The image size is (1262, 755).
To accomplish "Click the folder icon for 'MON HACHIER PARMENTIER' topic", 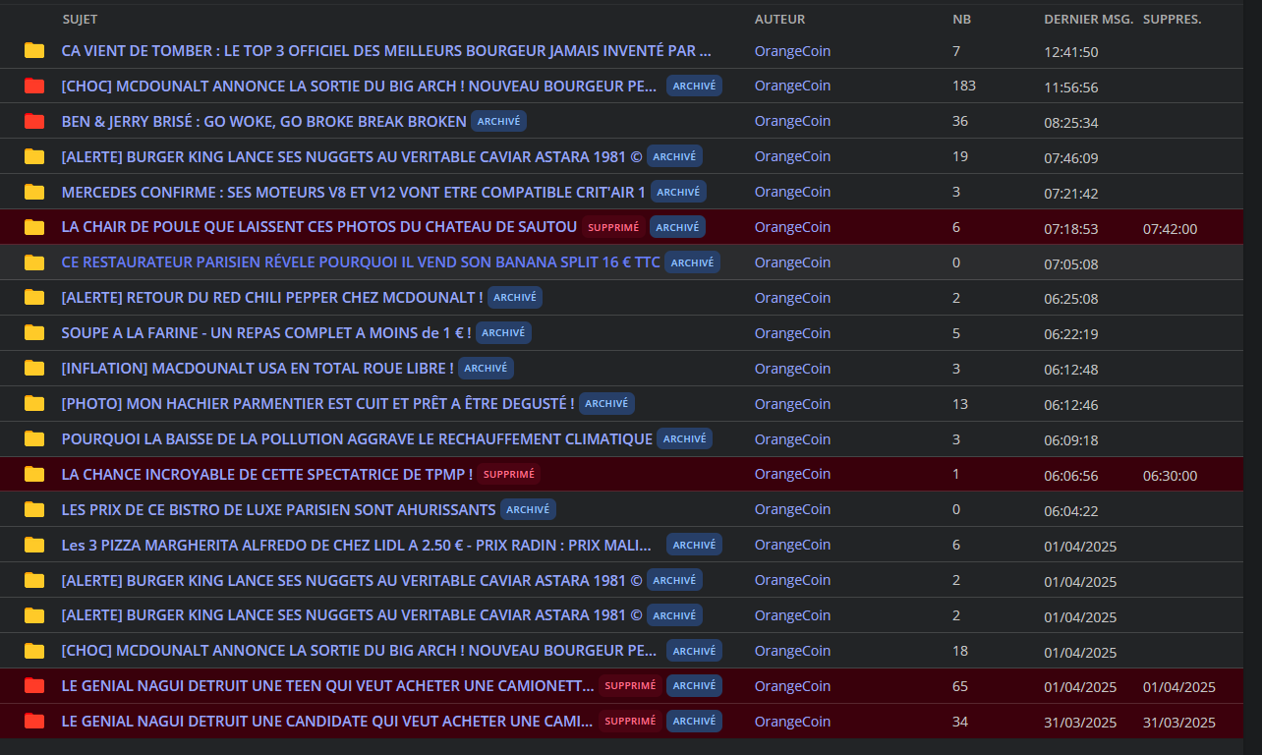I will (34, 403).
